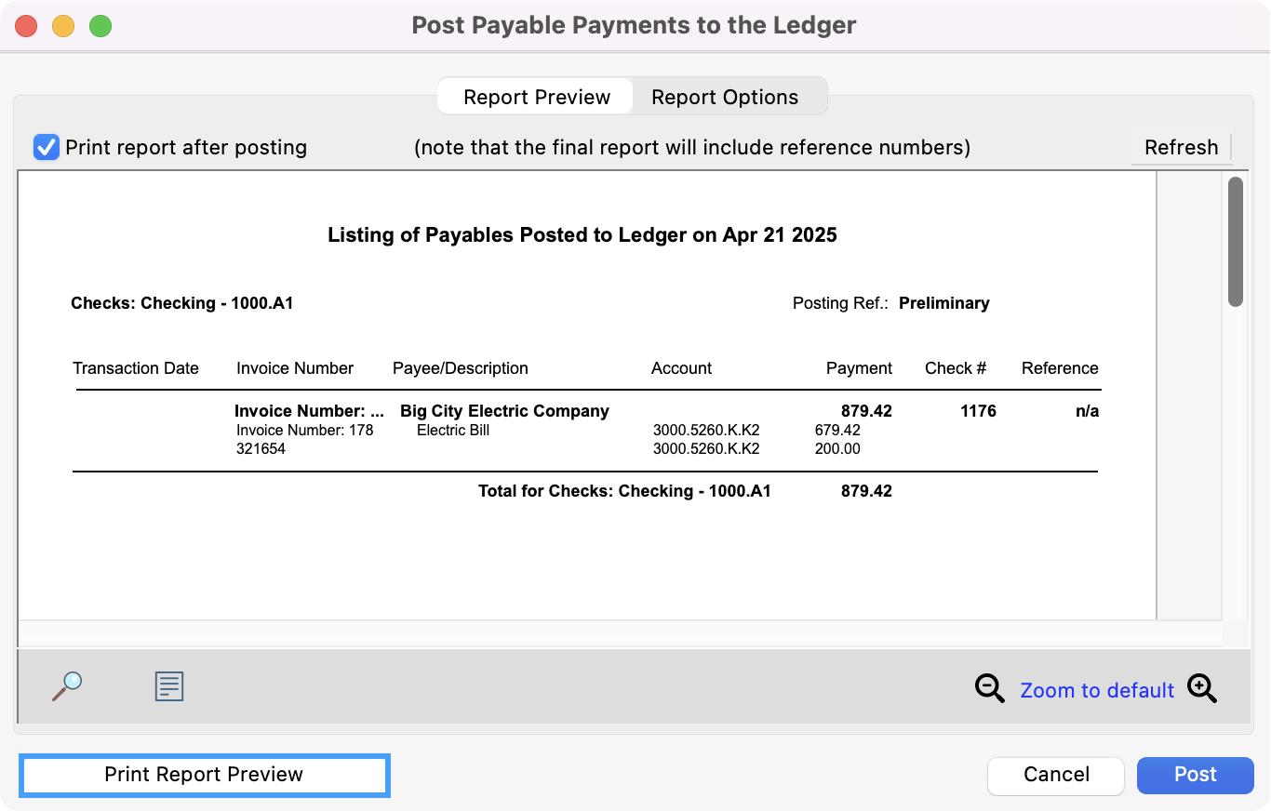Screen dimensions: 1271x811
Task: Uncheck Print report after posting
Action: point(47,147)
